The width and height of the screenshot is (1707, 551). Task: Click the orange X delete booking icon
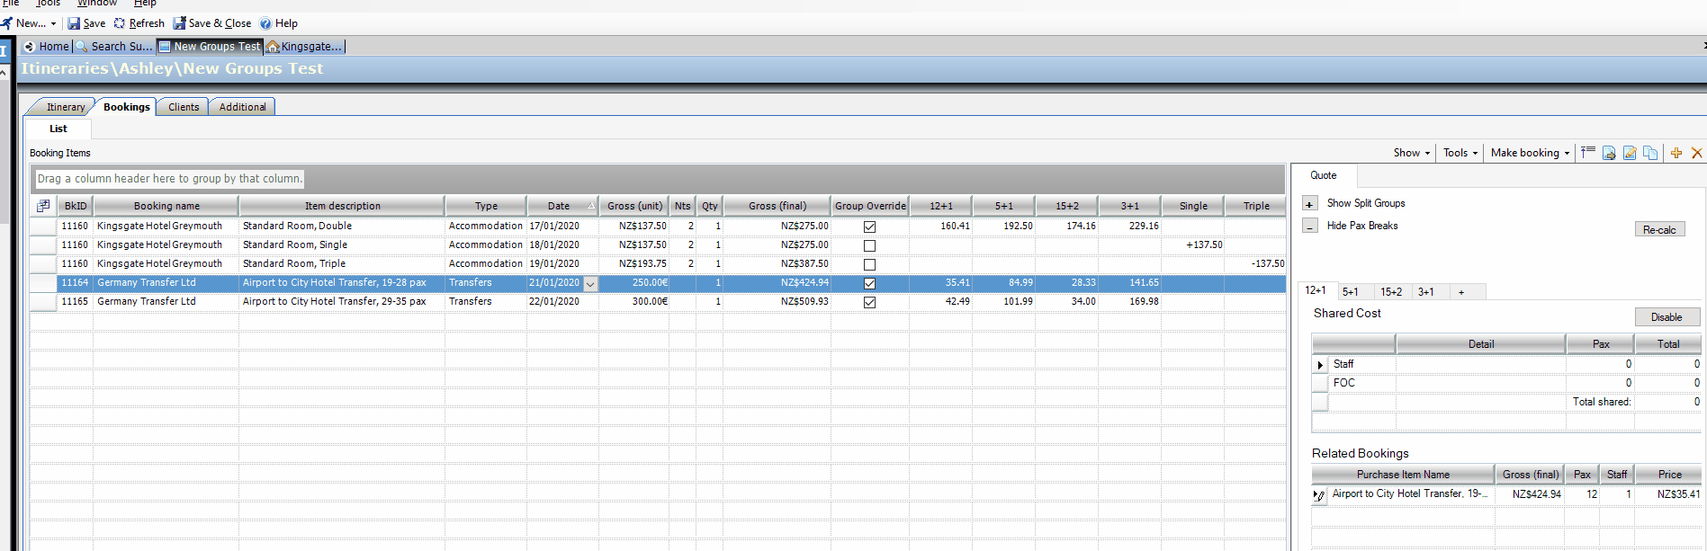coord(1696,153)
